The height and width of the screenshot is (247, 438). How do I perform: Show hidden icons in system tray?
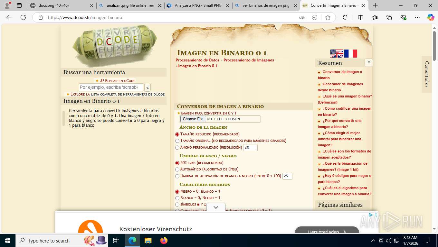[373, 241]
